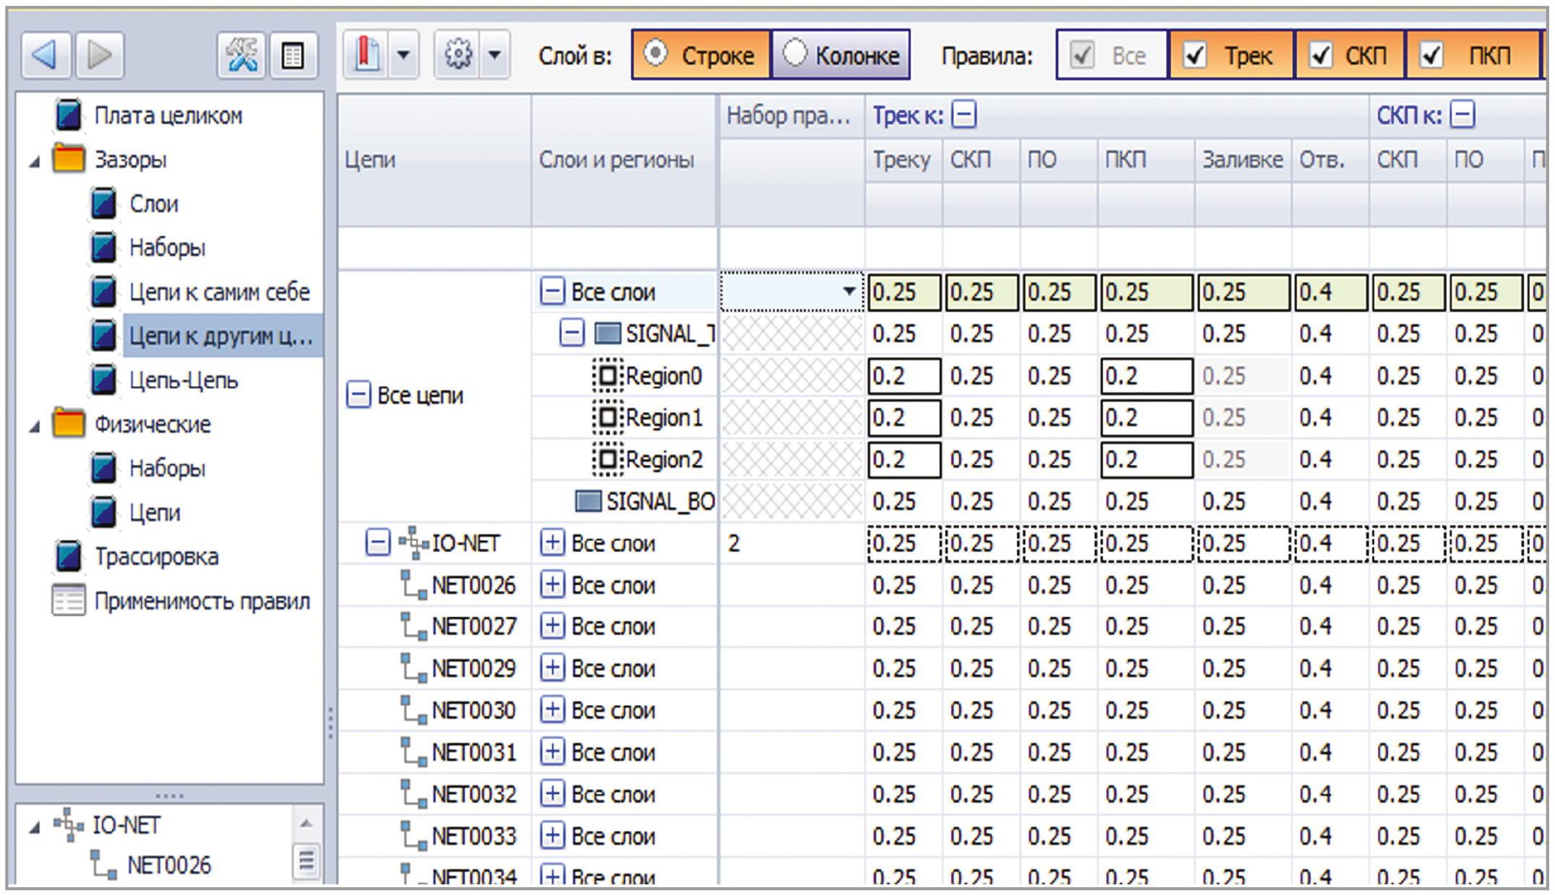Select Цепь-Цепь in the tree
The width and height of the screenshot is (1555, 895).
click(183, 380)
